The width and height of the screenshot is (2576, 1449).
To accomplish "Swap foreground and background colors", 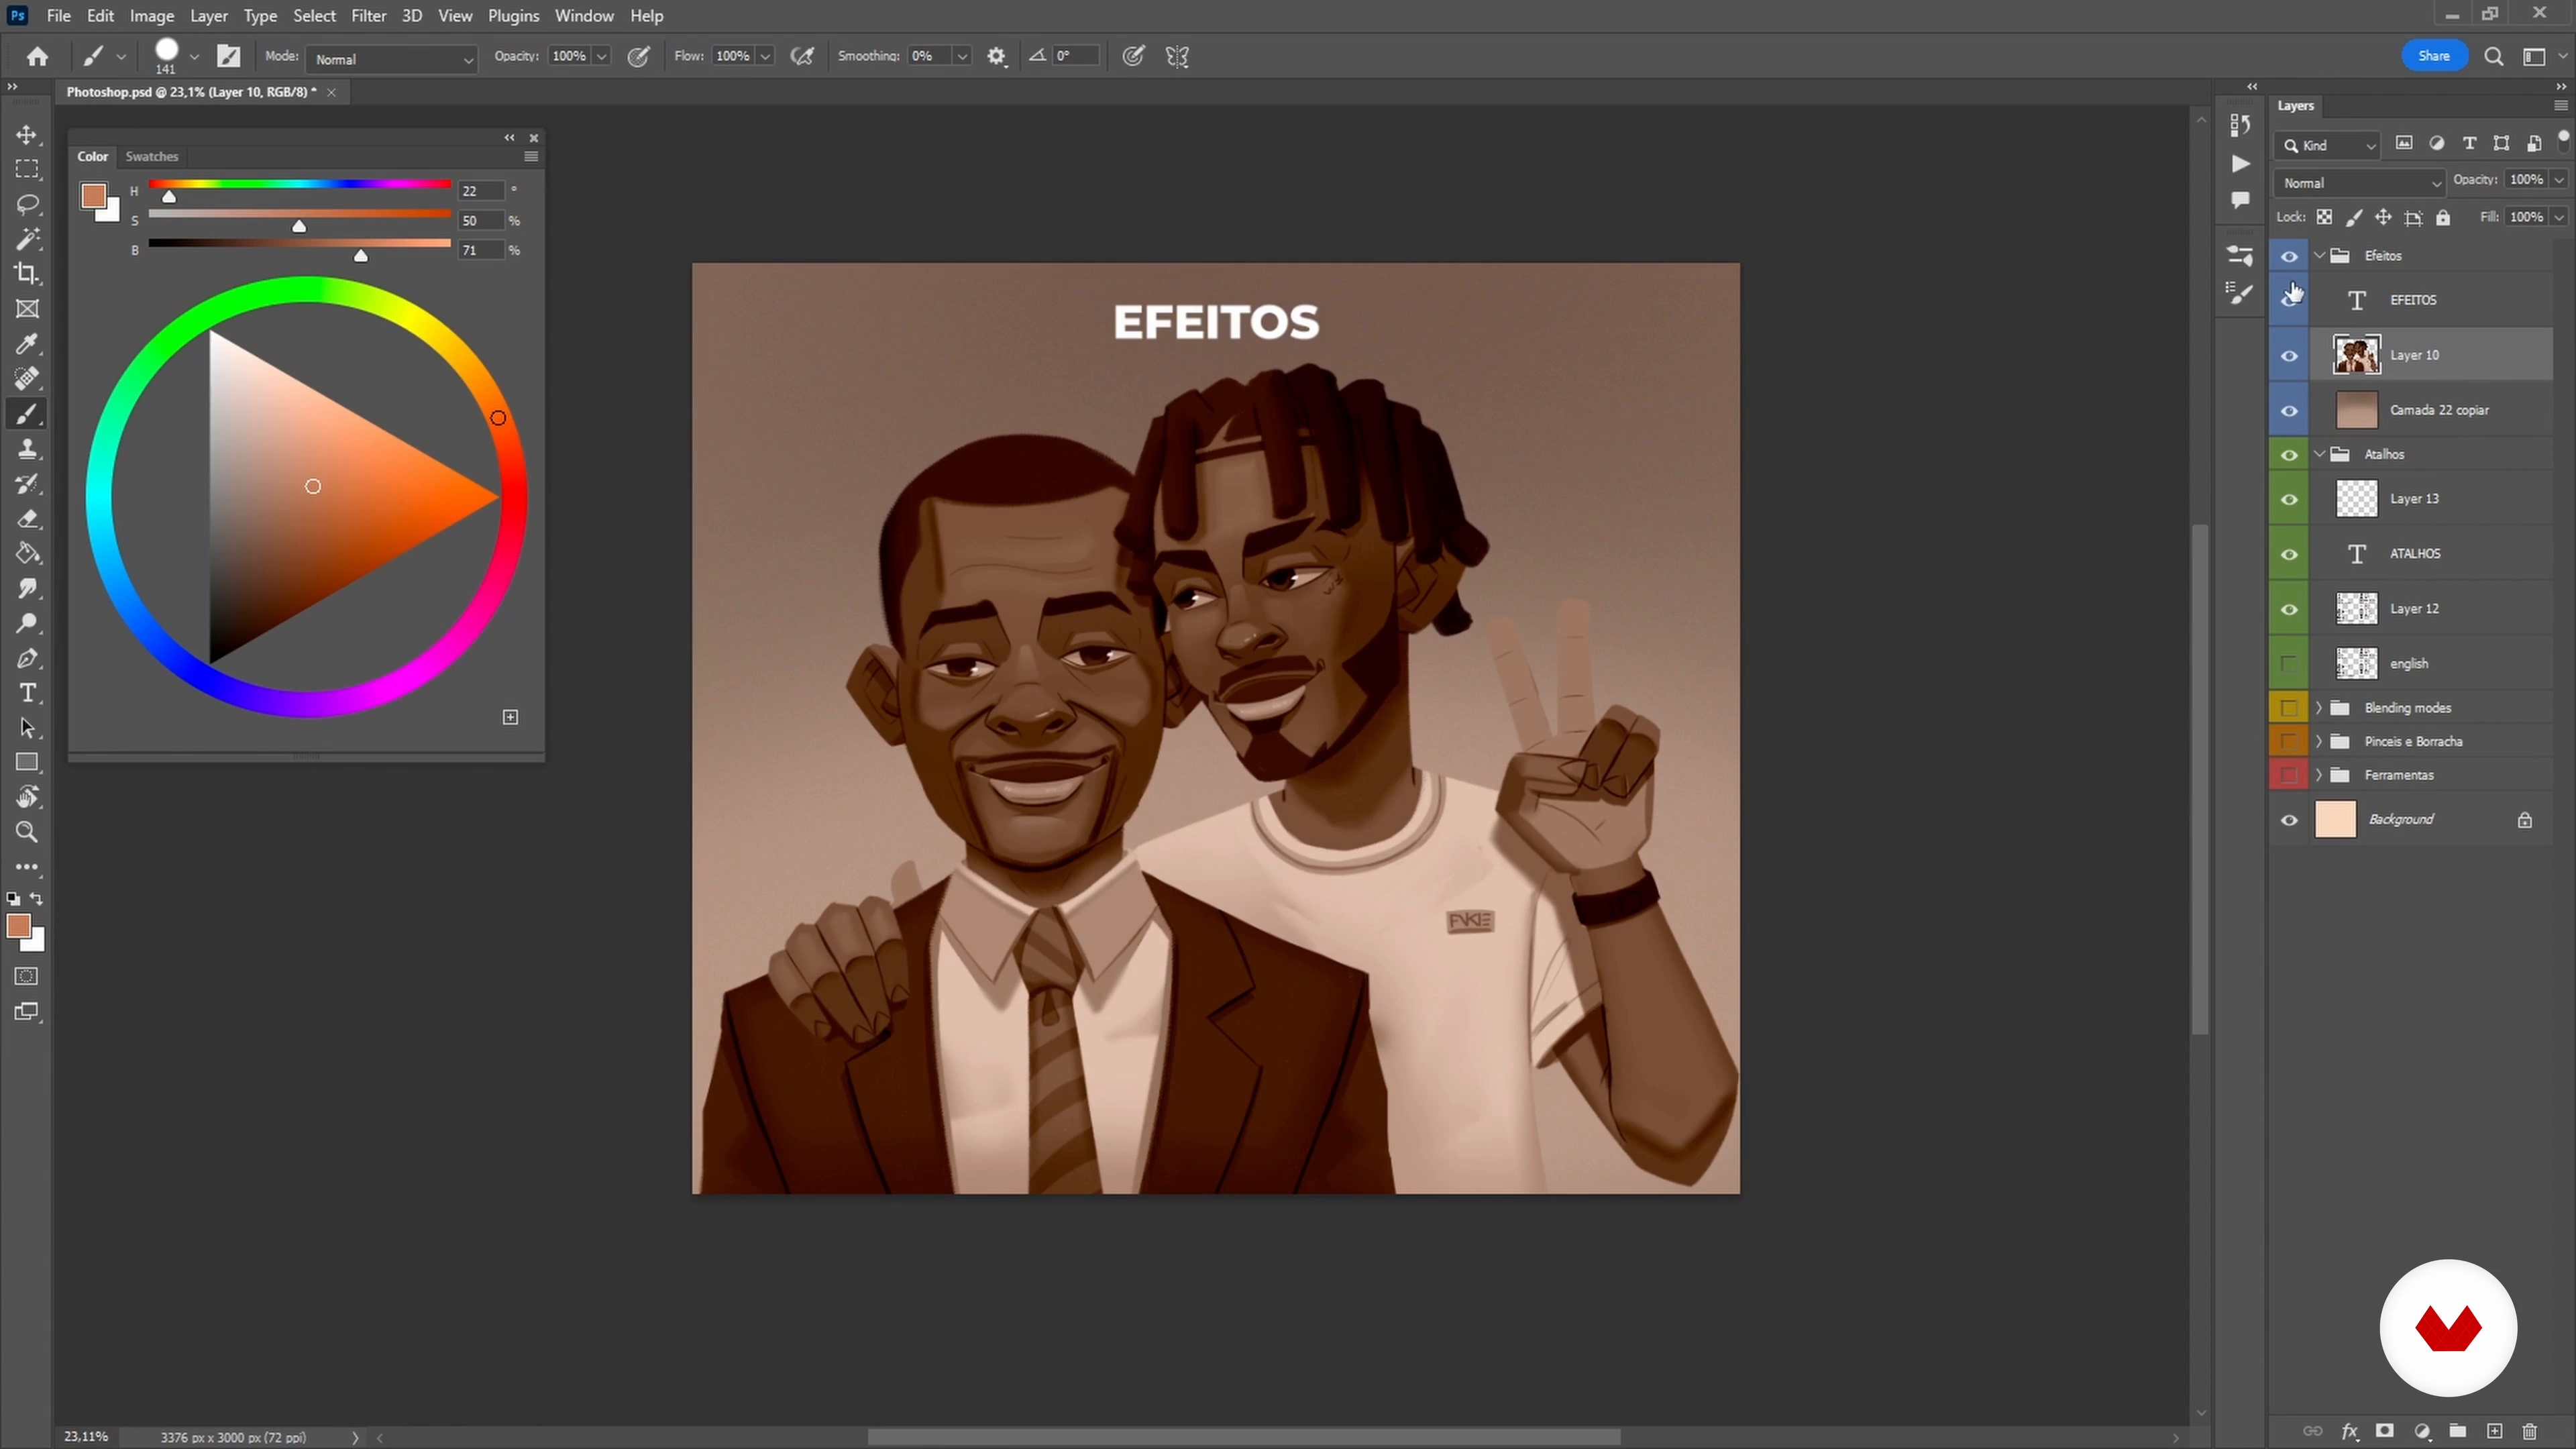I will tap(37, 899).
